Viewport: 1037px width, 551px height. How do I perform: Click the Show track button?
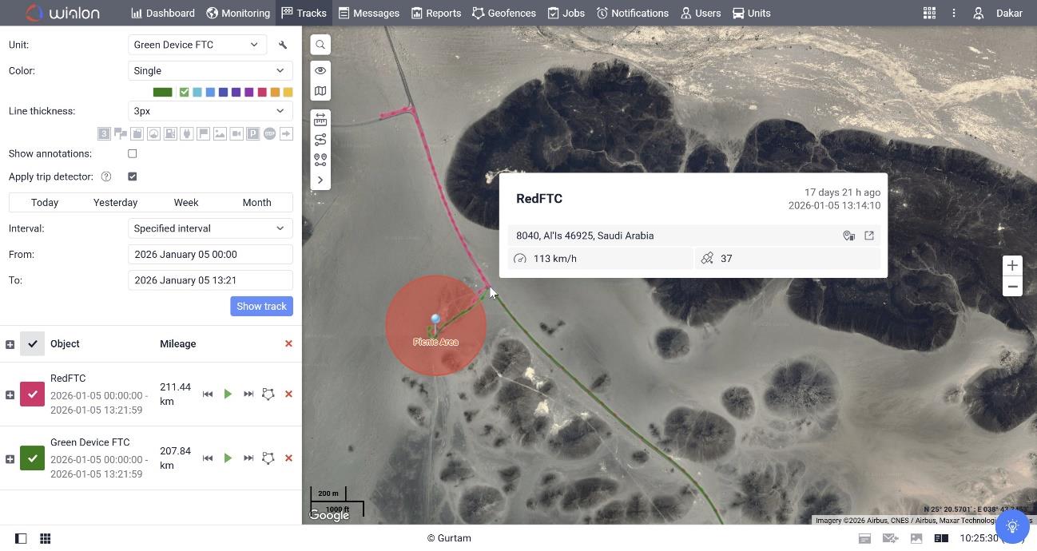pyautogui.click(x=261, y=307)
